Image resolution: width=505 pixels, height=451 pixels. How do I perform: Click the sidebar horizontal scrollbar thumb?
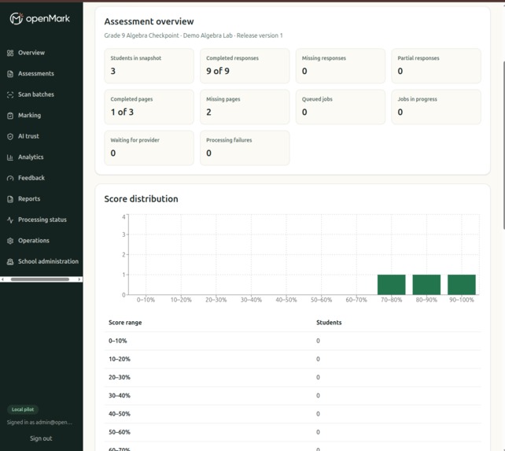40,279
